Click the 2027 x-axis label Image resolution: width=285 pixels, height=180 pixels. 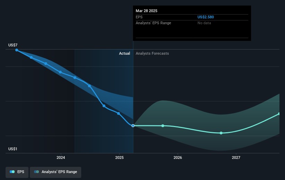pyautogui.click(x=236, y=158)
